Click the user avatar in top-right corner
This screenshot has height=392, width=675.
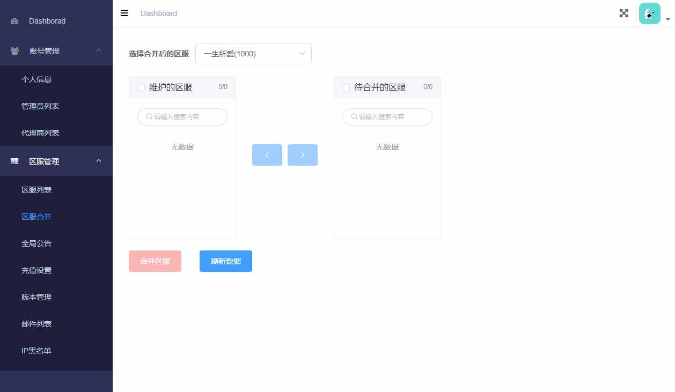(x=649, y=12)
